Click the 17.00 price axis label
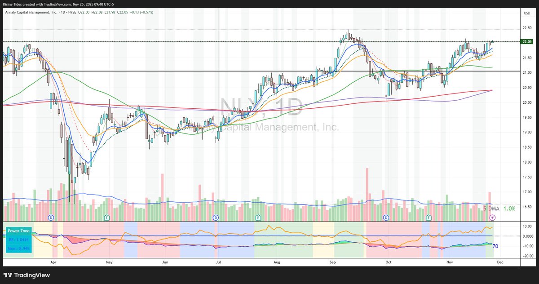The width and height of the screenshot is (539, 284). tap(527, 192)
